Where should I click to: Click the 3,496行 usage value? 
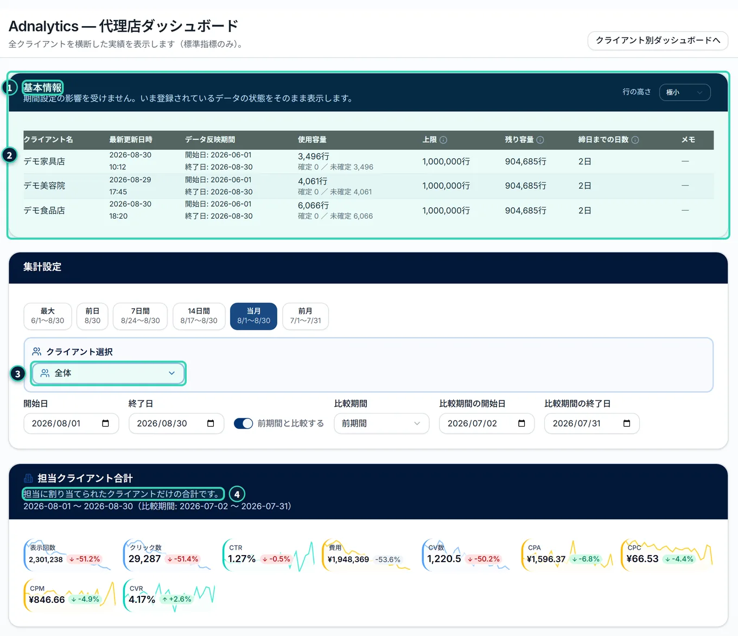314,156
